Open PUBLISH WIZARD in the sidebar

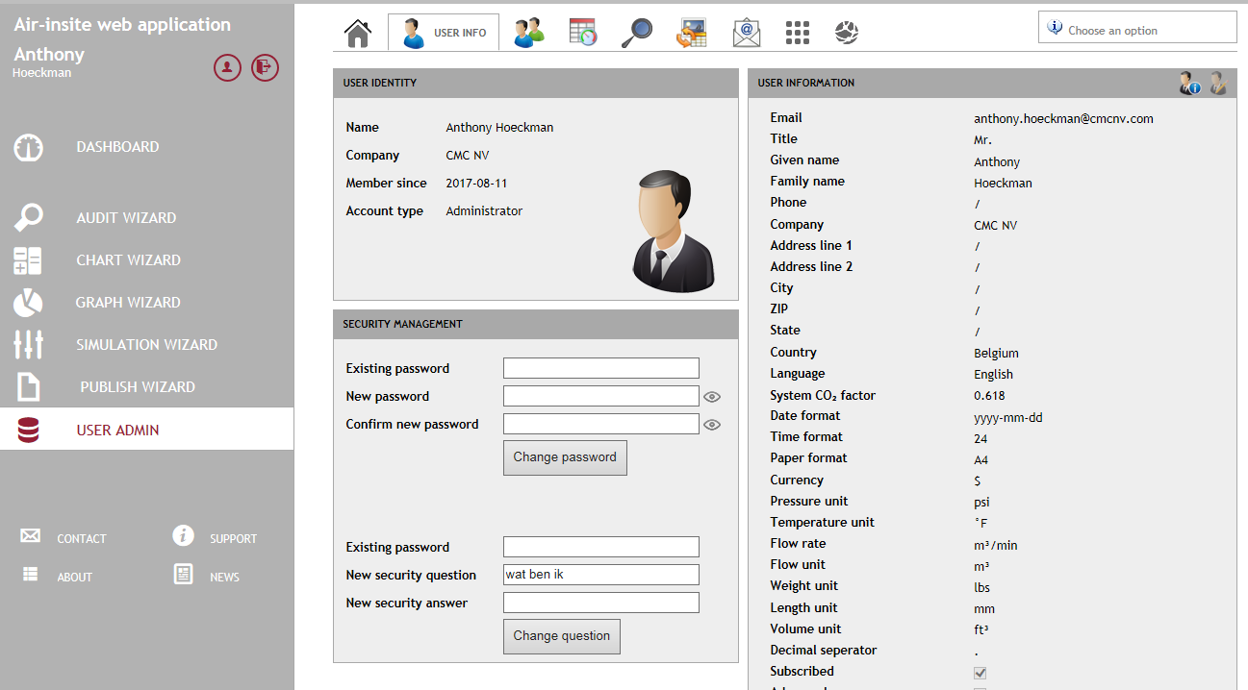(x=138, y=387)
